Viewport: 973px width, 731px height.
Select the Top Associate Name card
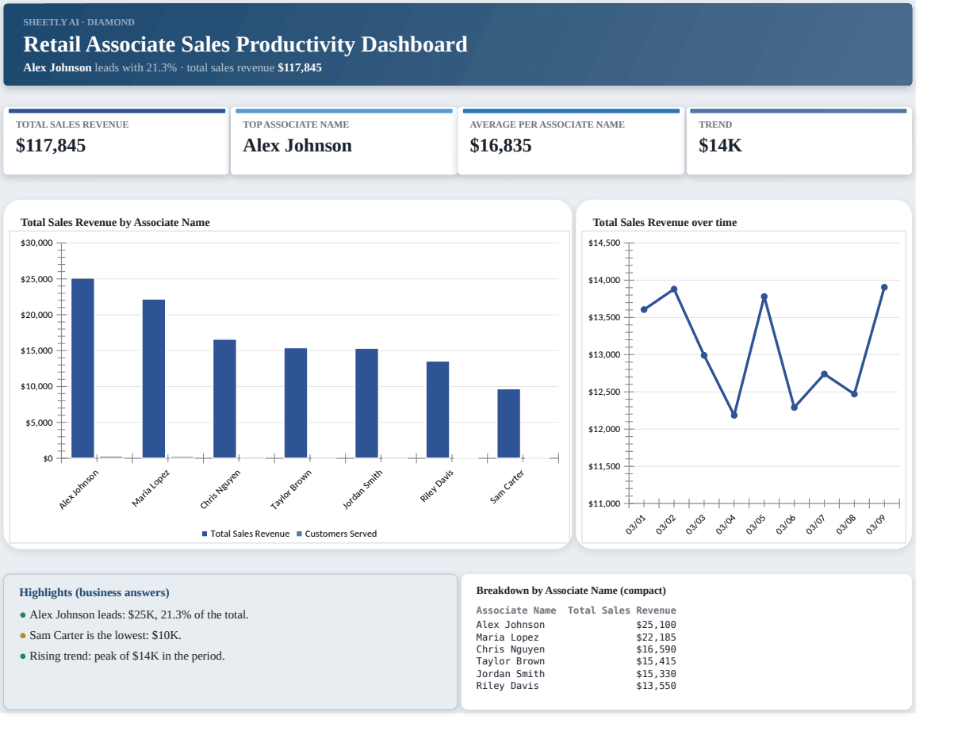pos(343,141)
